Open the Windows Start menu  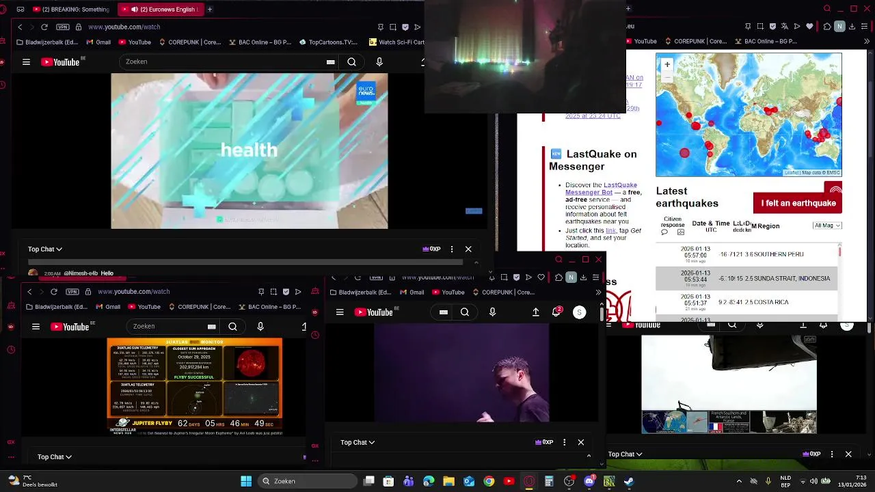[246, 481]
